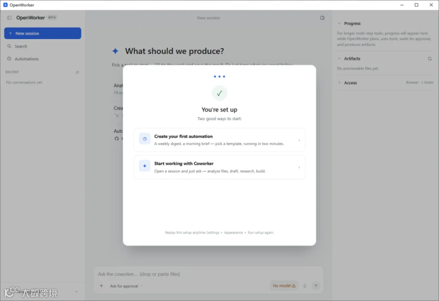
Task: Open the Appearance link in dialog footer
Action: [x=234, y=233]
